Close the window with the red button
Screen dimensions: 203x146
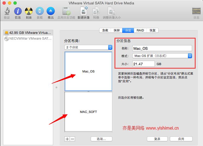(x=4, y=3)
